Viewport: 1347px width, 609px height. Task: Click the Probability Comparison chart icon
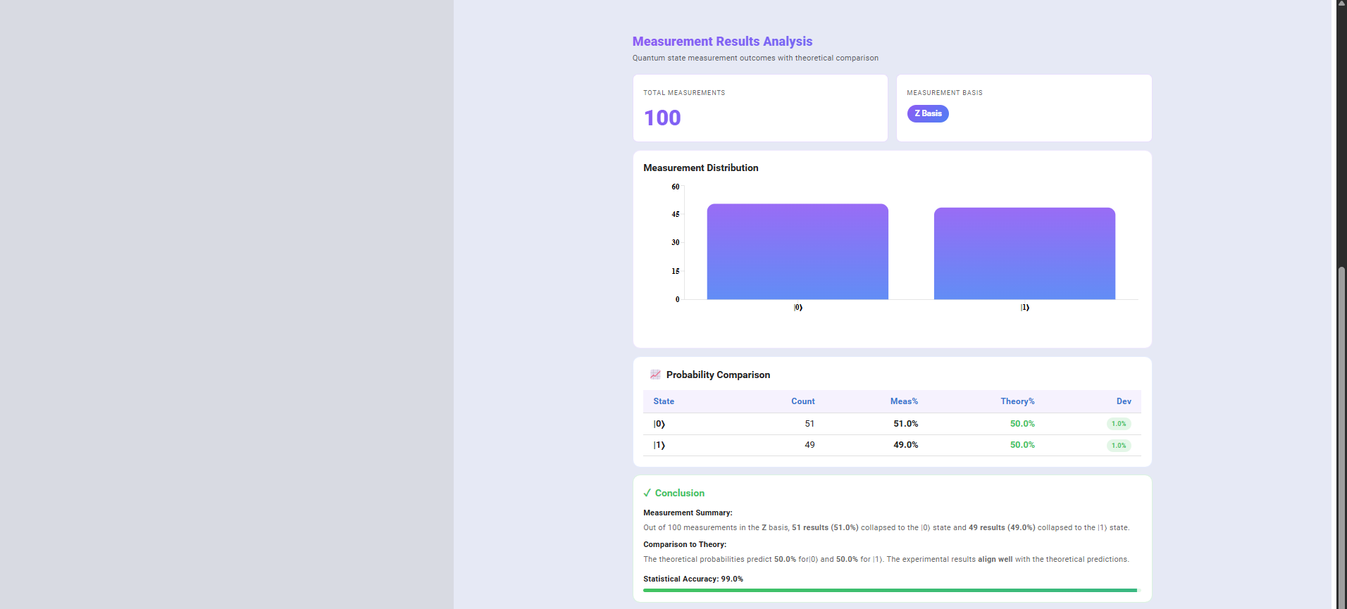[x=655, y=375]
